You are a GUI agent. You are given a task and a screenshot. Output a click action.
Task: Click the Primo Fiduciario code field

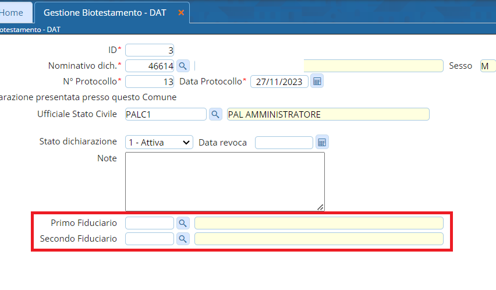point(150,223)
